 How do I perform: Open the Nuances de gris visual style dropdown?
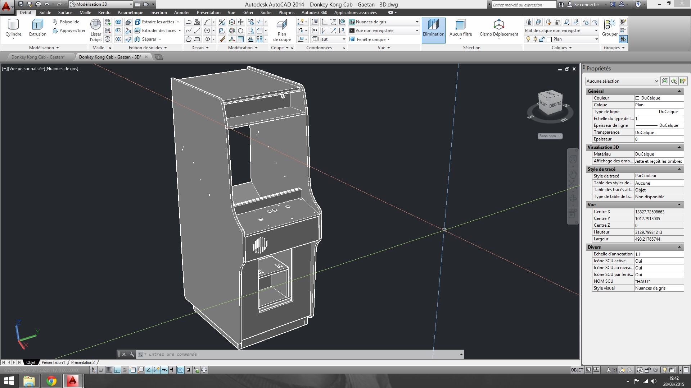384,22
